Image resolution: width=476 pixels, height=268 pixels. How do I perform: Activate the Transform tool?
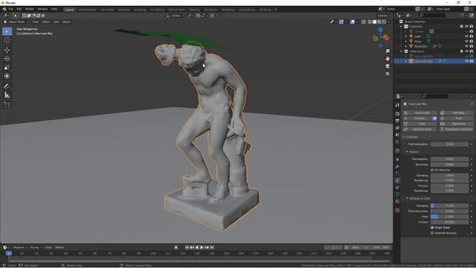pos(7,76)
